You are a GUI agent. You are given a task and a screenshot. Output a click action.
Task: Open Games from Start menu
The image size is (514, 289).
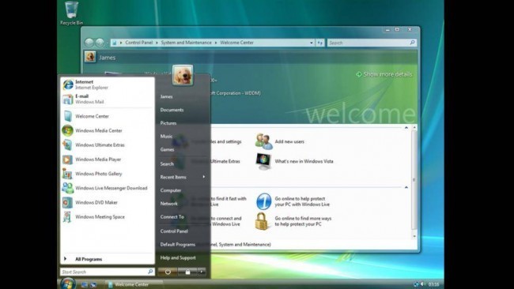click(x=167, y=149)
